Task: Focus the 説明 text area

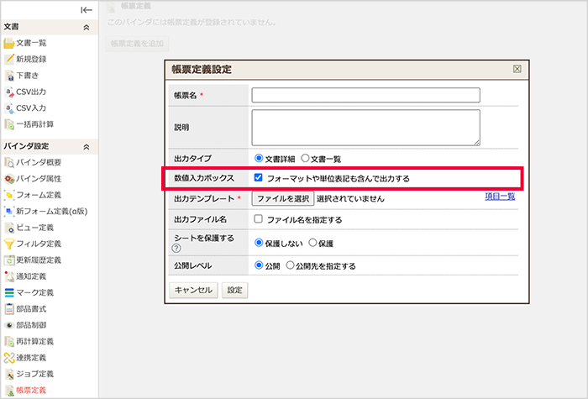Action: tap(365, 128)
